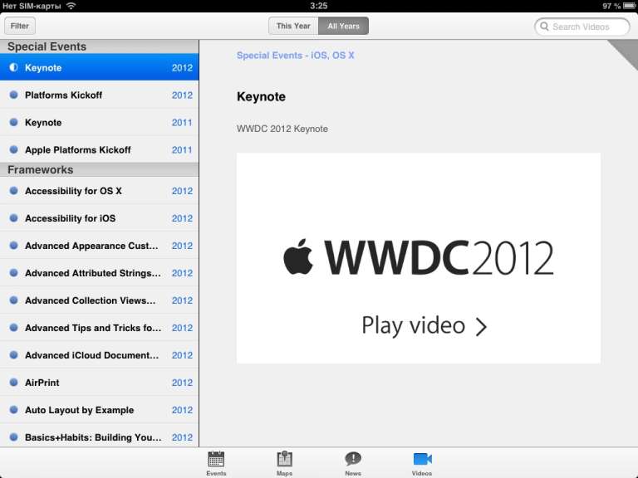The width and height of the screenshot is (638, 478).
Task: Open Accessibility for iOS session
Action: [x=100, y=218]
